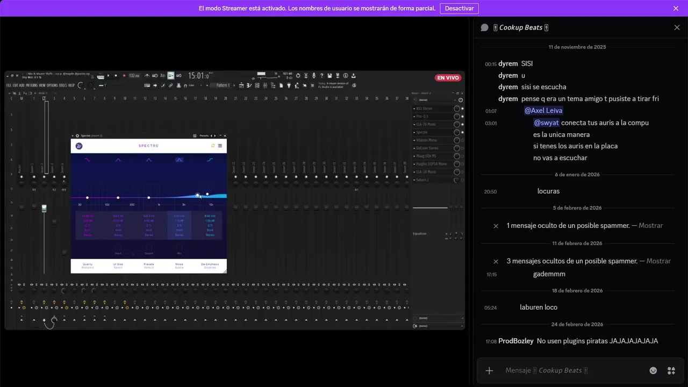The image size is (688, 387).
Task: Open the Browser window icon
Action: coord(273,85)
